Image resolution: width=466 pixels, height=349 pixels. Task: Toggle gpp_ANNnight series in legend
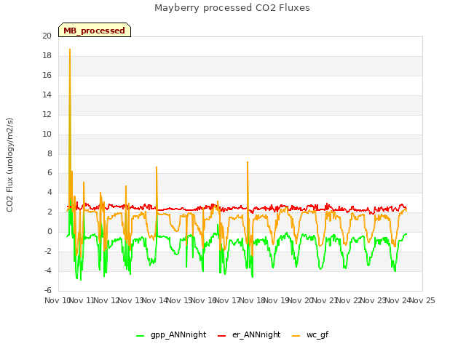click(x=171, y=334)
